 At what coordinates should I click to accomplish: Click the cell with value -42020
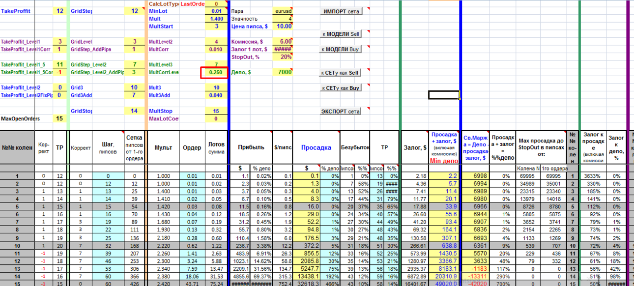tap(476, 283)
